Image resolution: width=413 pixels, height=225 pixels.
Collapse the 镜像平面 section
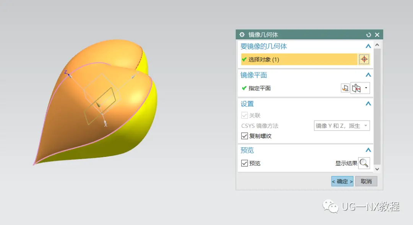coord(368,75)
